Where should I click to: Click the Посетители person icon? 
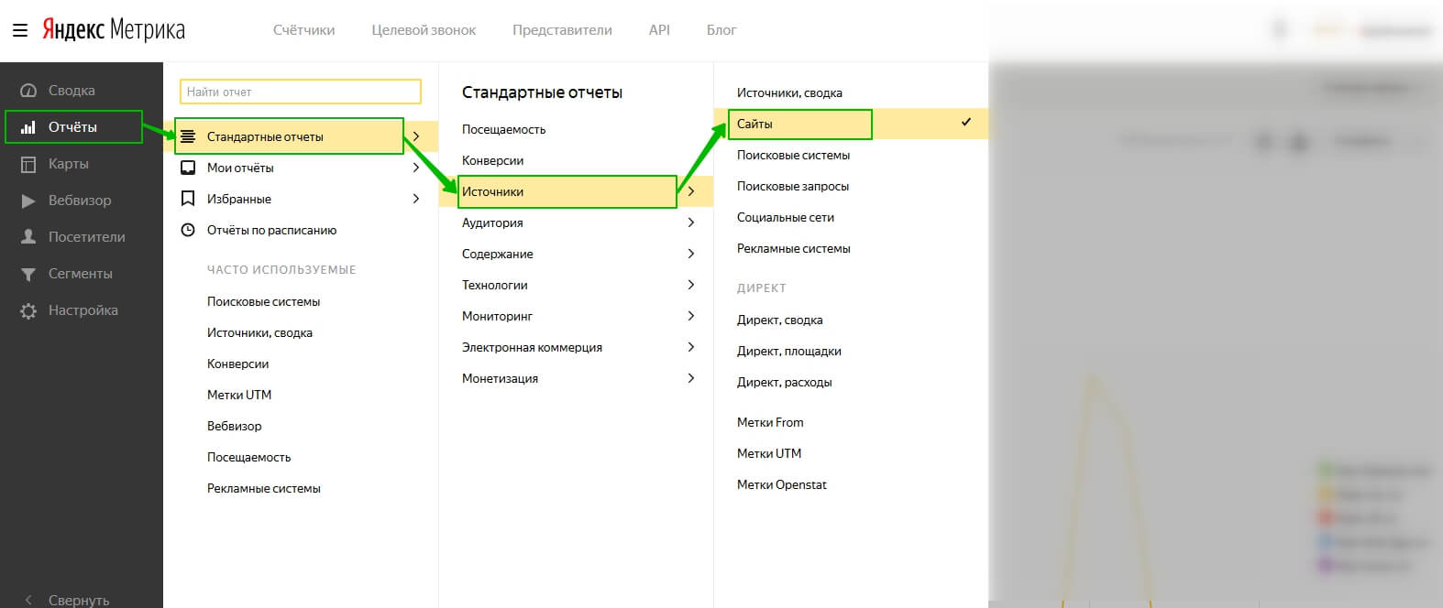coord(28,237)
